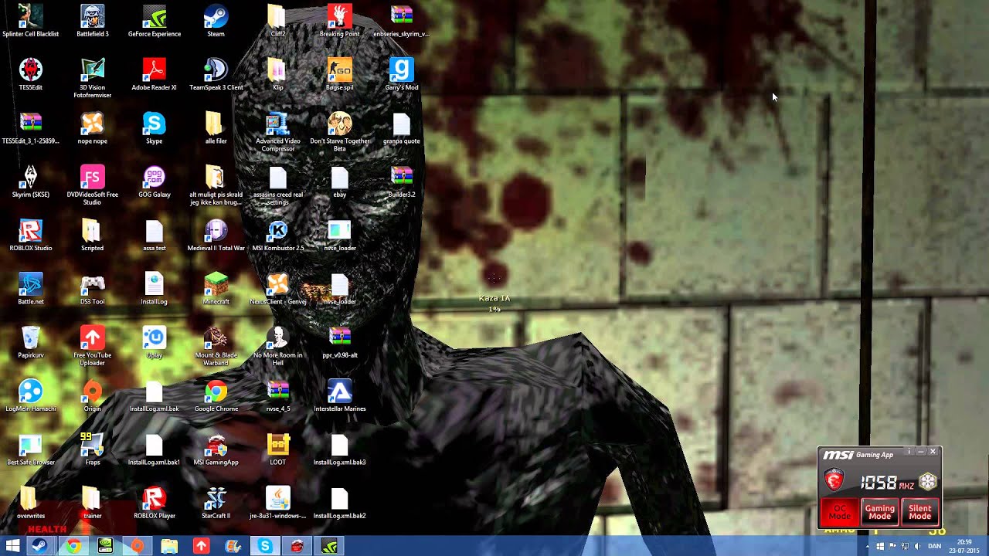Open TeamSpeak 3 Client on the desktop
989x556 pixels.
point(216,74)
